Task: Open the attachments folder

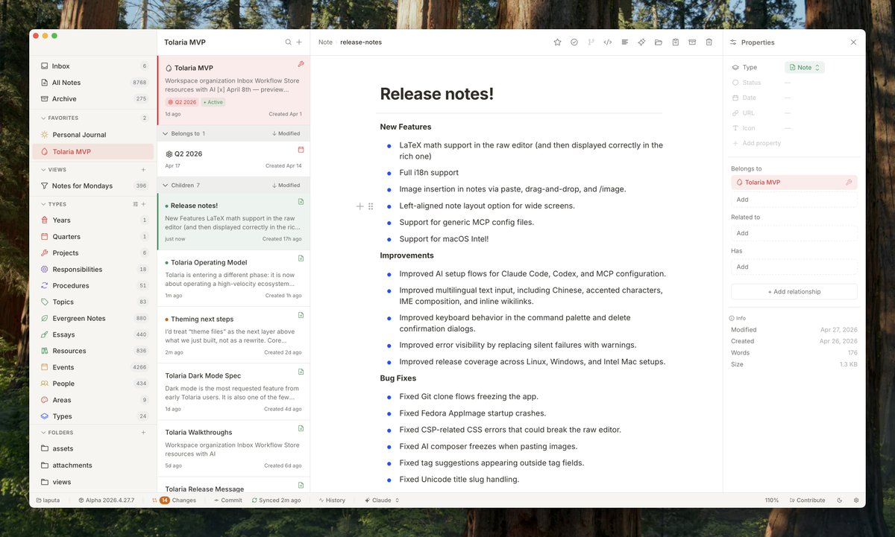Action: click(x=93, y=465)
